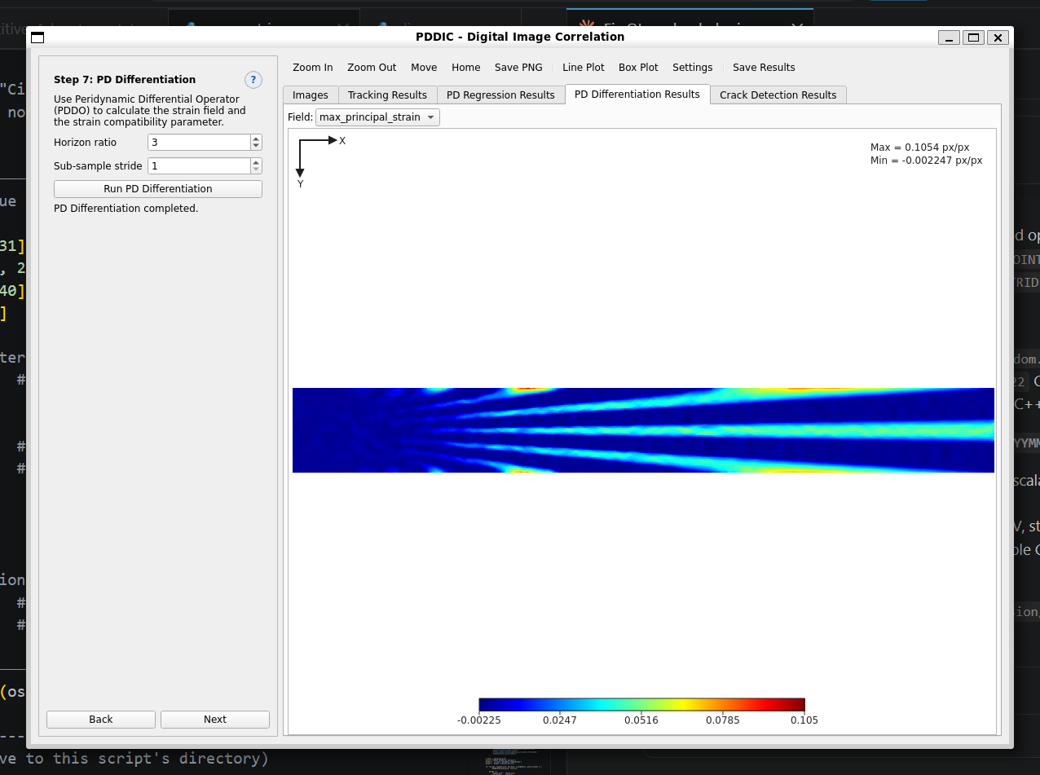
Task: Click the 'Step 7: PD Differentiation' heading
Action: coord(125,80)
